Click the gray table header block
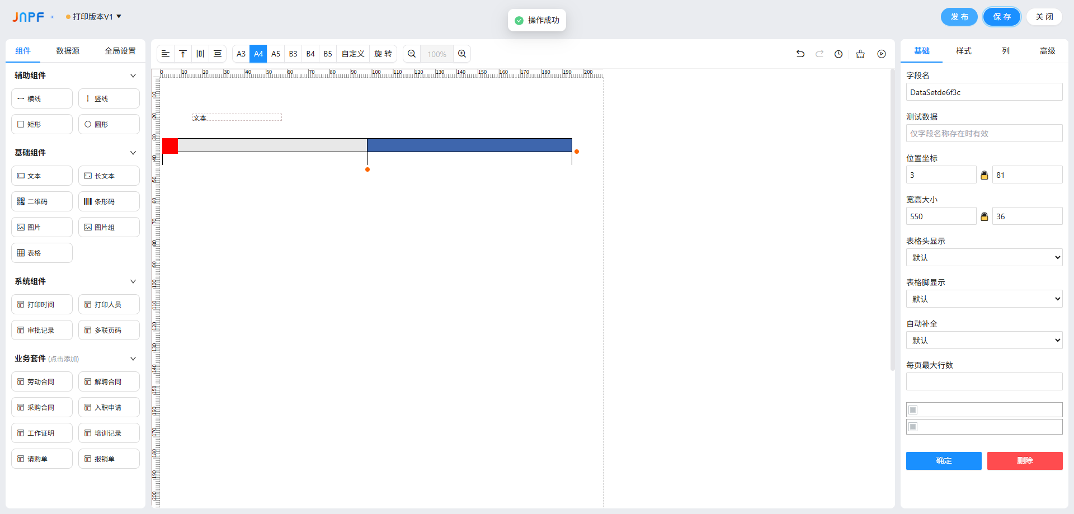The height and width of the screenshot is (514, 1074). click(x=272, y=145)
